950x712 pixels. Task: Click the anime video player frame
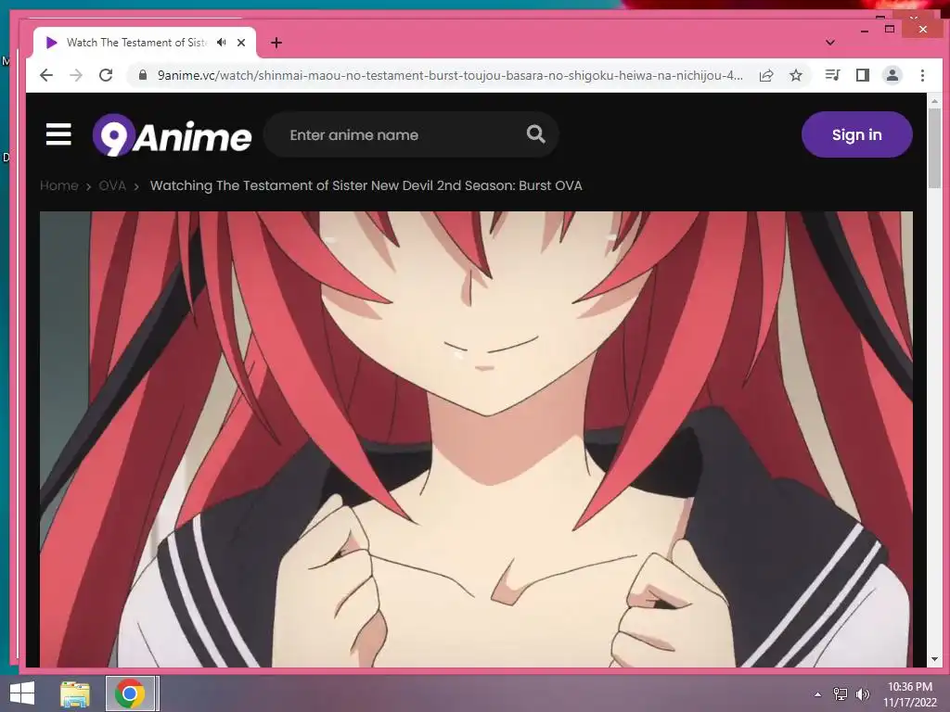point(476,439)
